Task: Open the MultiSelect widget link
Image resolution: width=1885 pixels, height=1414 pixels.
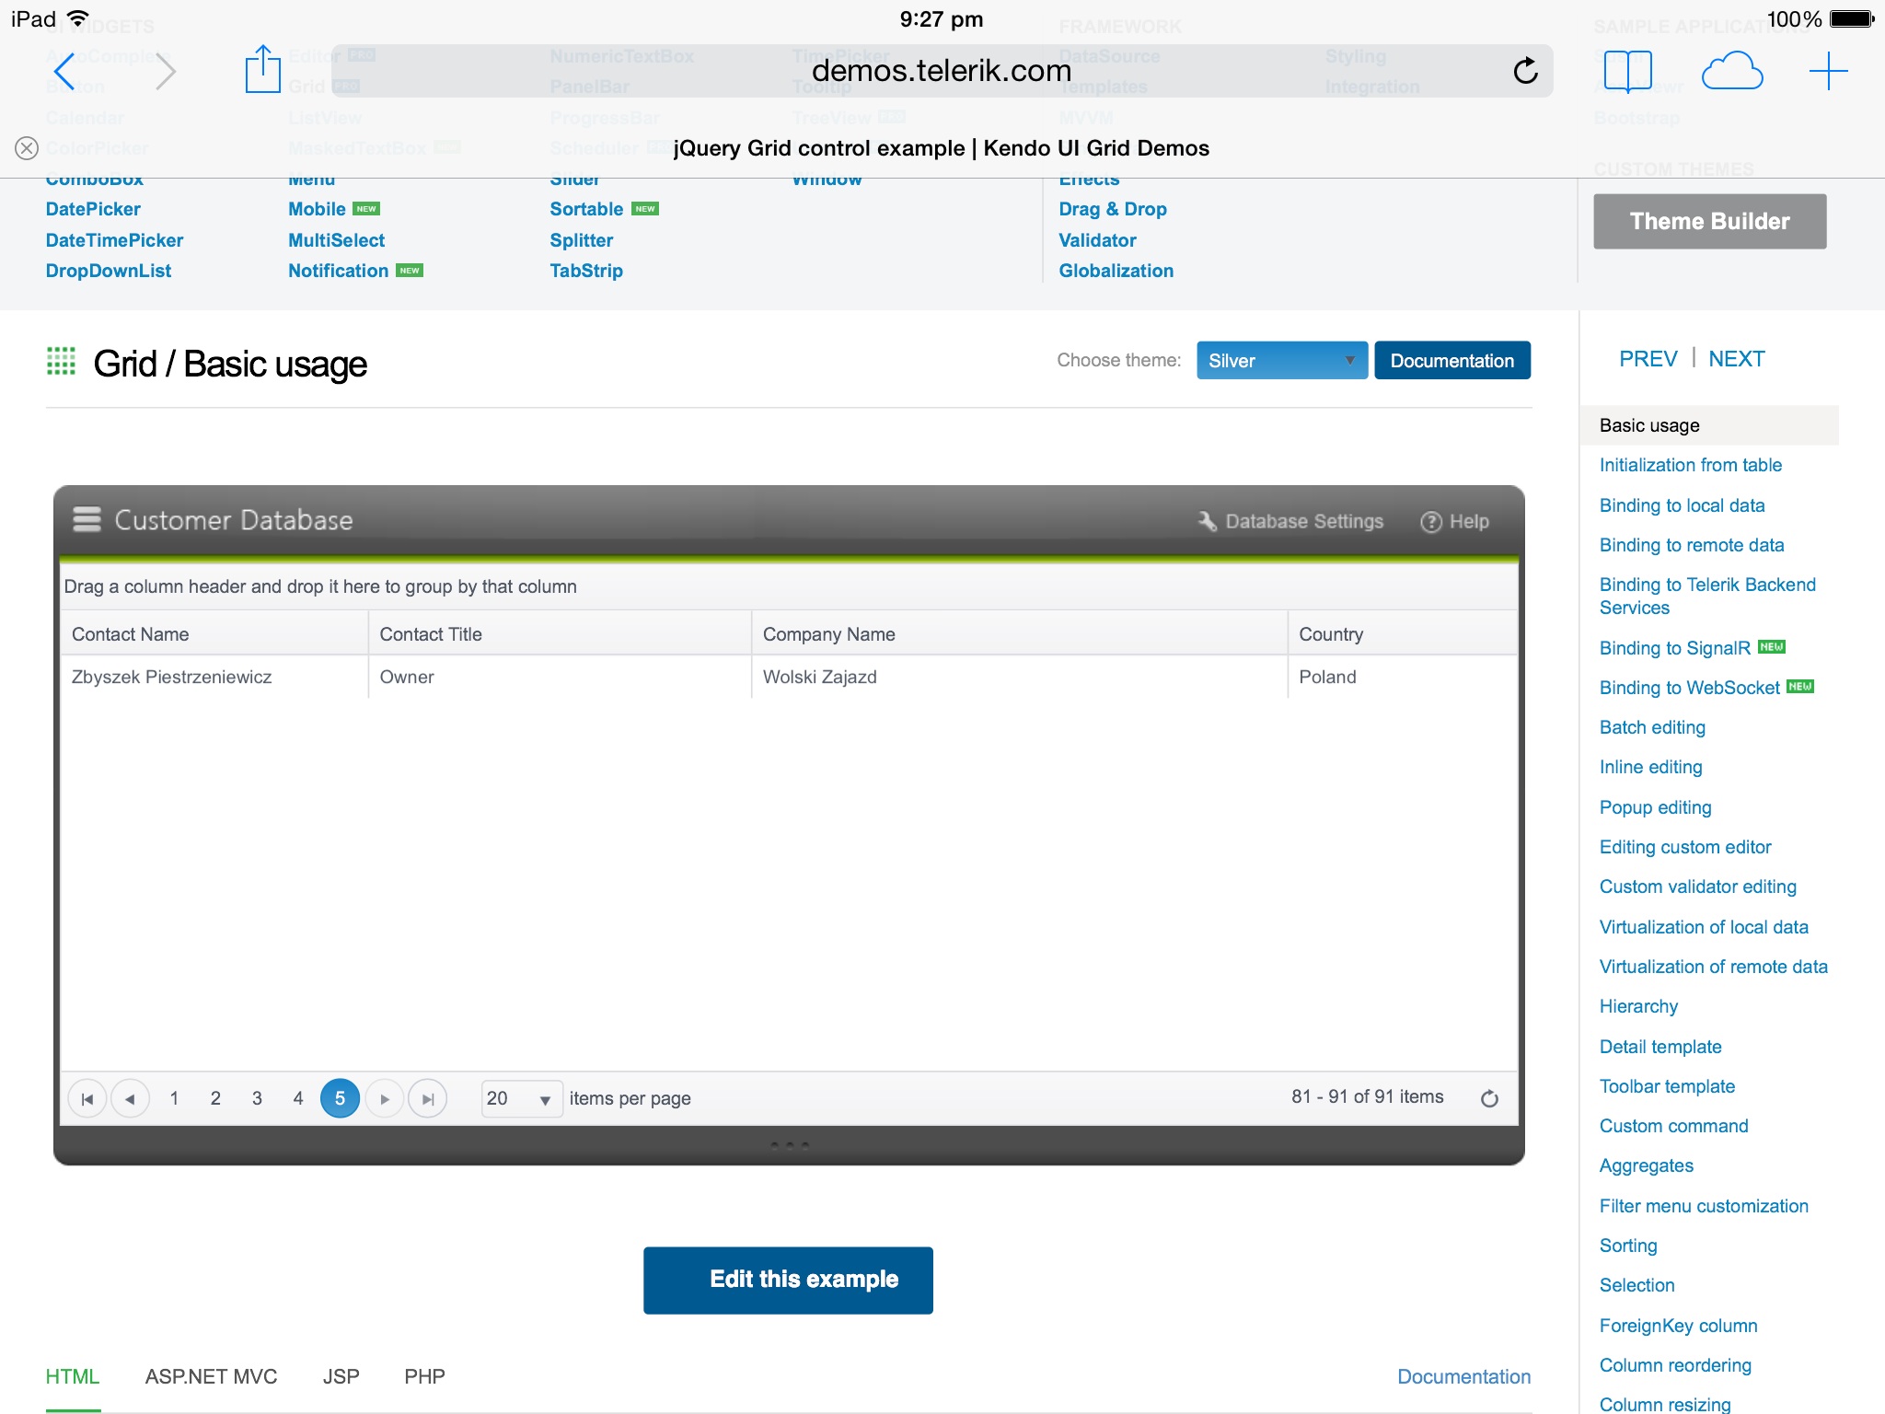Action: 336,240
